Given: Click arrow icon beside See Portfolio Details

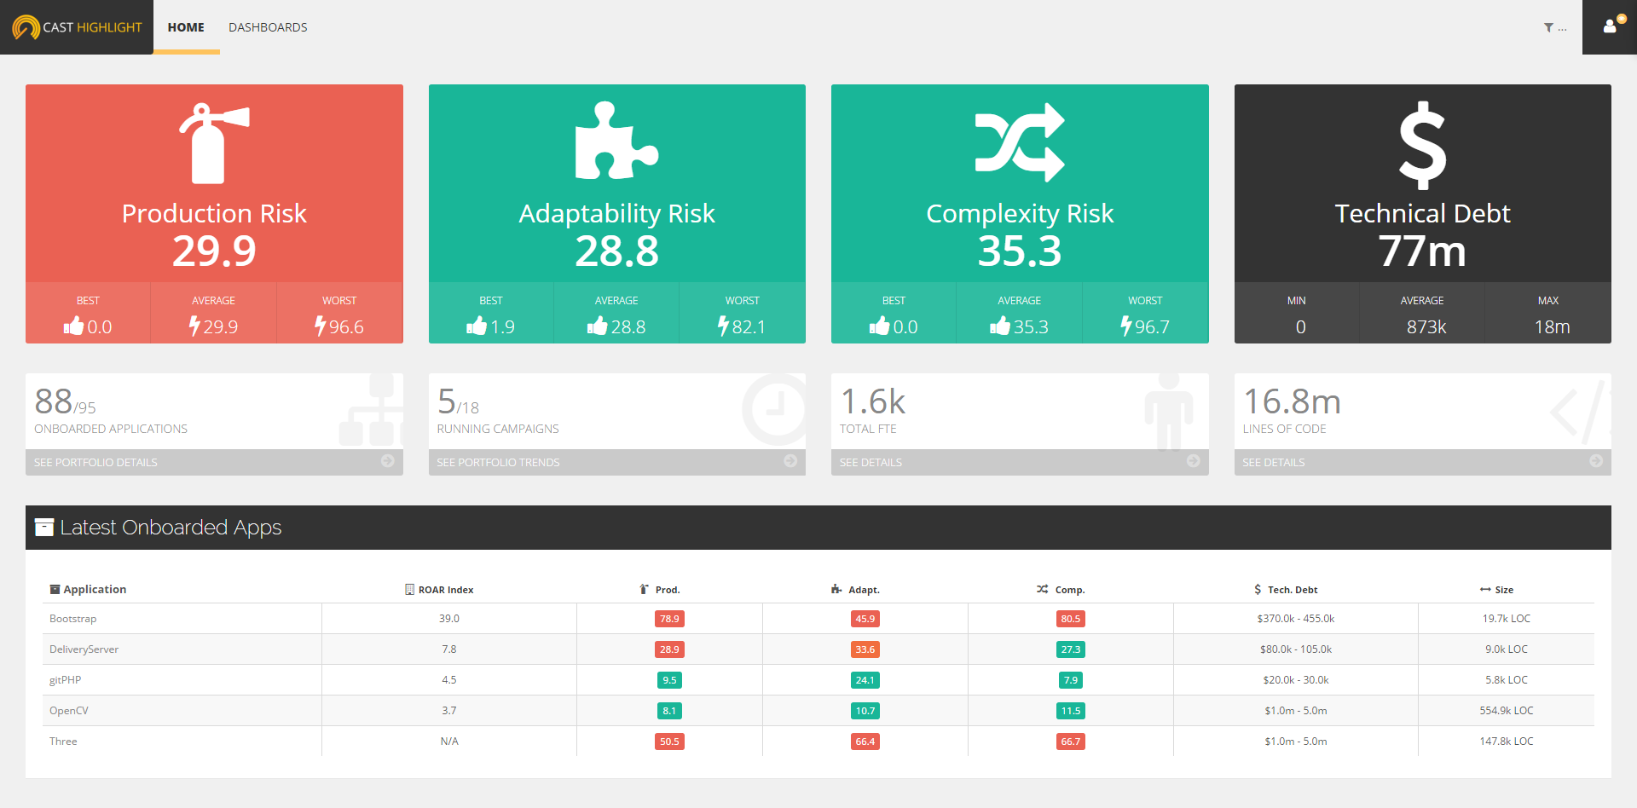Looking at the screenshot, I should point(388,461).
